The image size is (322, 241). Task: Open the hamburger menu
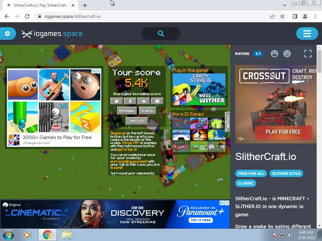tap(307, 34)
